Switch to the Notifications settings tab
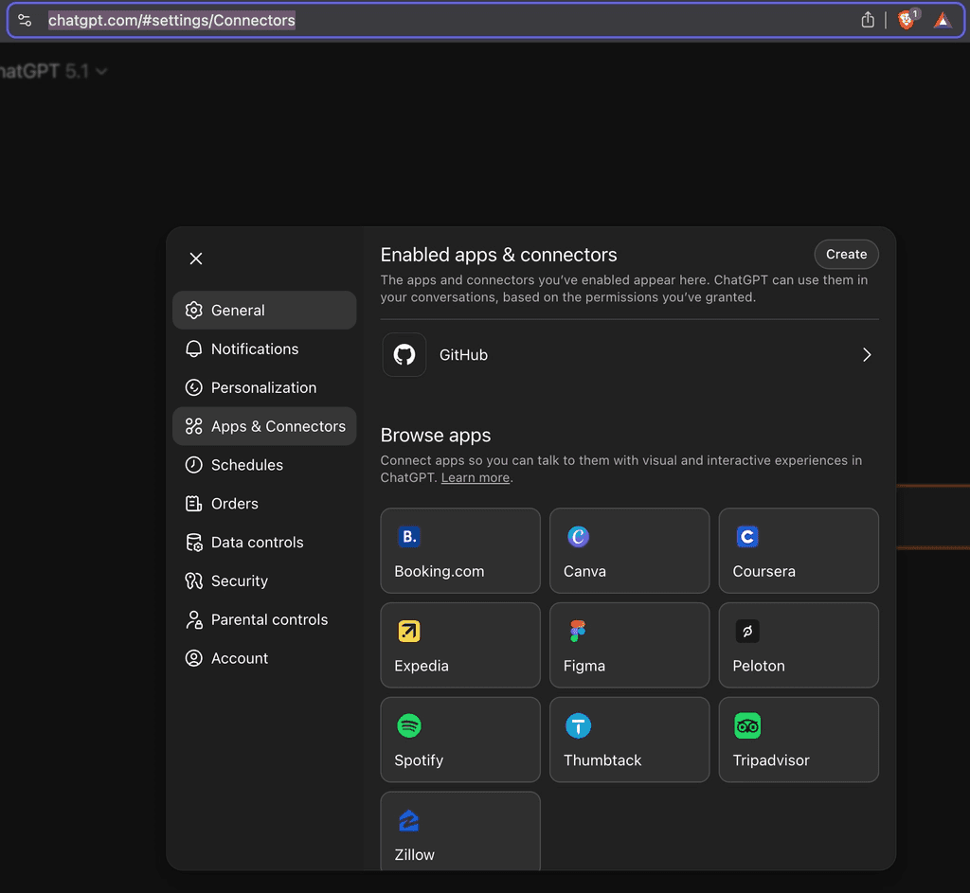970x893 pixels. coord(253,348)
